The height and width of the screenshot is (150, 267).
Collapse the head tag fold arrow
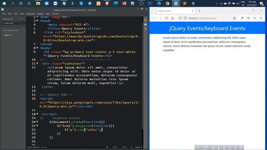pyautogui.click(x=37, y=21)
